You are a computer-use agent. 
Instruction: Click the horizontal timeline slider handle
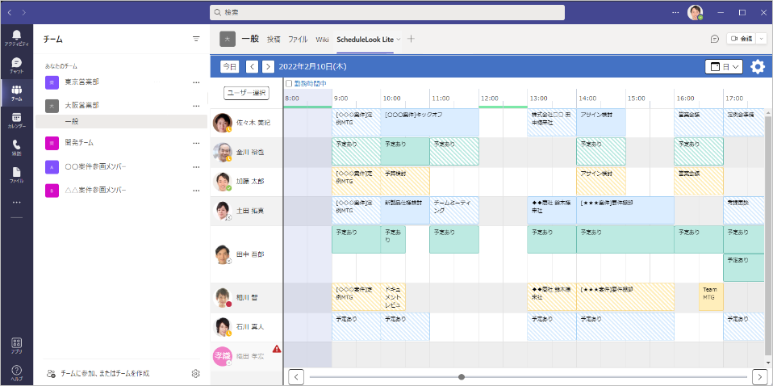click(462, 376)
